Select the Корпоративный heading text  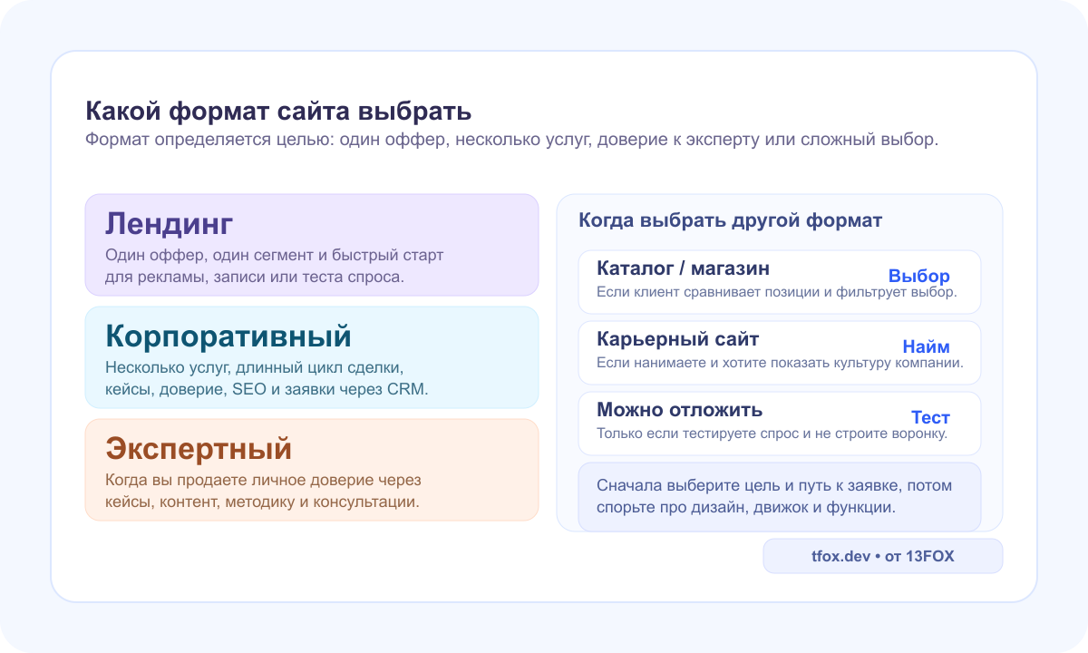click(x=228, y=336)
